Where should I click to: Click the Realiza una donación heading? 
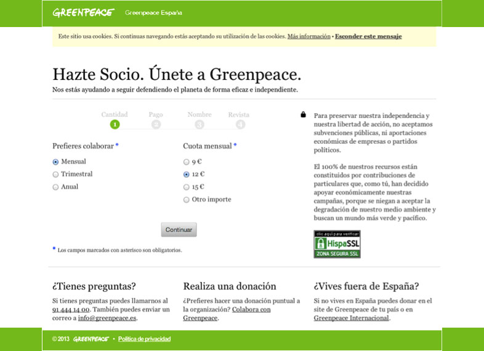[230, 286]
